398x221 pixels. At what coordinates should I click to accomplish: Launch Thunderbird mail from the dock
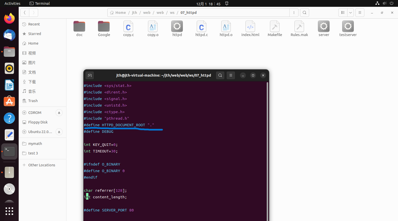[x=9, y=35]
